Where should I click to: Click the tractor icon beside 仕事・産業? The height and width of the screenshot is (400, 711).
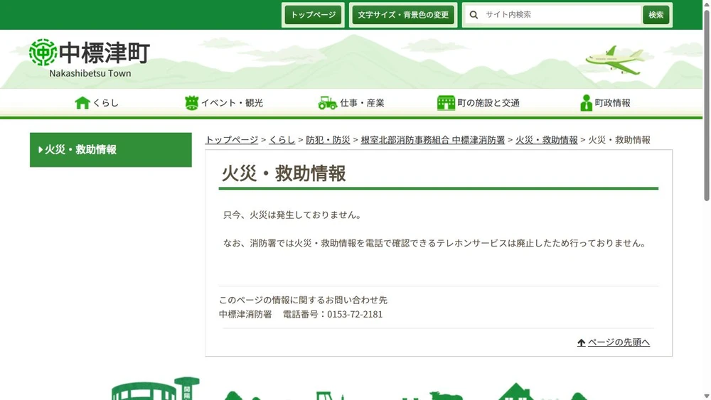(327, 103)
